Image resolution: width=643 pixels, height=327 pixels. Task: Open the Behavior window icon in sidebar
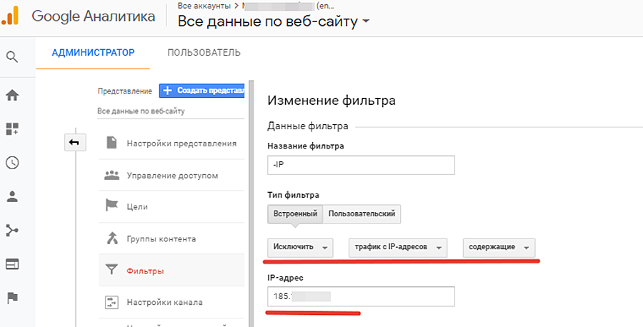[12, 263]
